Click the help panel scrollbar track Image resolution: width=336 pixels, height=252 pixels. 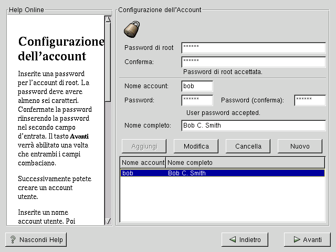point(108,157)
